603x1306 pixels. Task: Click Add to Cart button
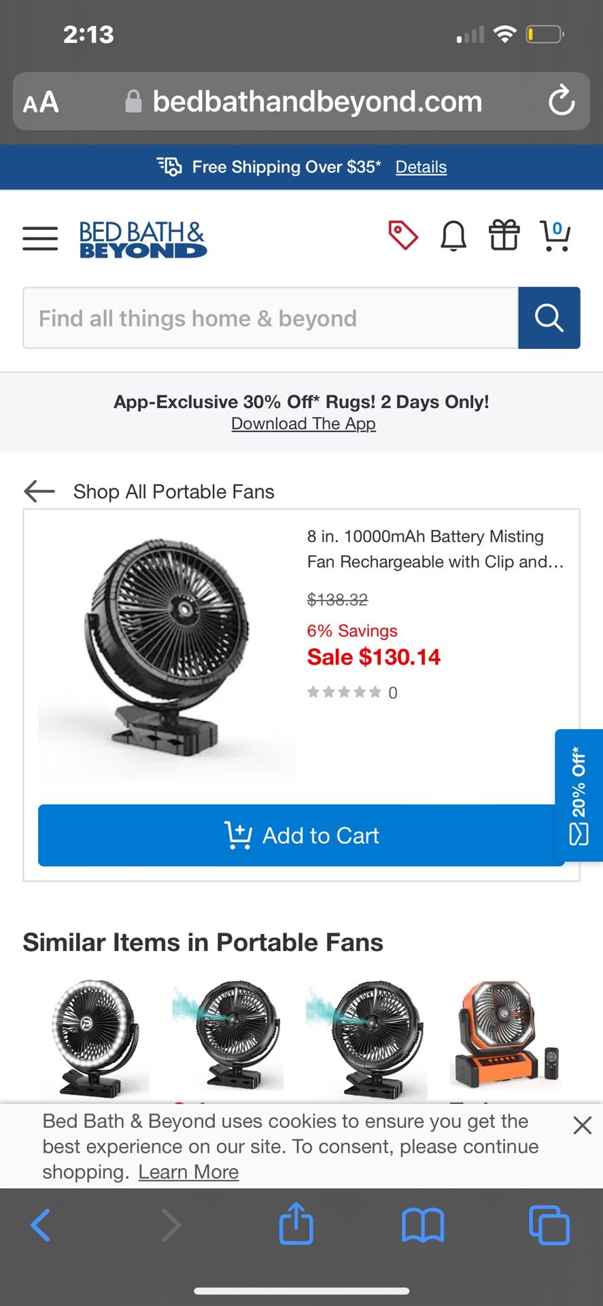[301, 835]
